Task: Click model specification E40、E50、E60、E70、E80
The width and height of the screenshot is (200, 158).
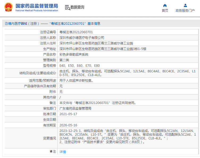Action: click(x=80, y=66)
